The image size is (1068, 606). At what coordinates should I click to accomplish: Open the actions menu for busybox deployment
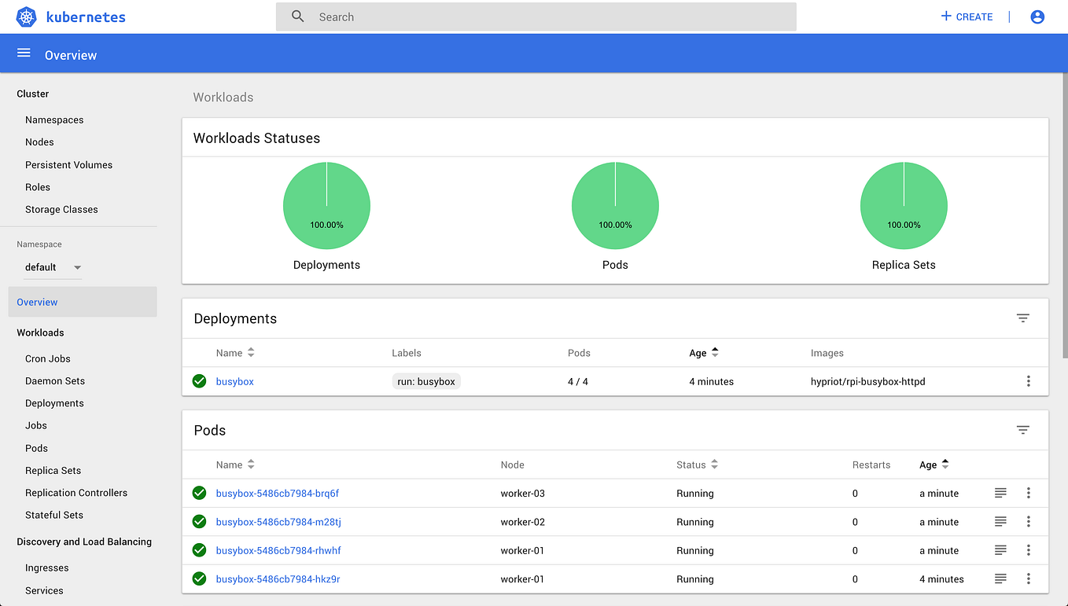coord(1029,380)
